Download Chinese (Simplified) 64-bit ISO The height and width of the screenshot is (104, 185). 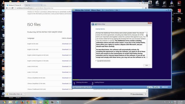[x=65, y=78]
